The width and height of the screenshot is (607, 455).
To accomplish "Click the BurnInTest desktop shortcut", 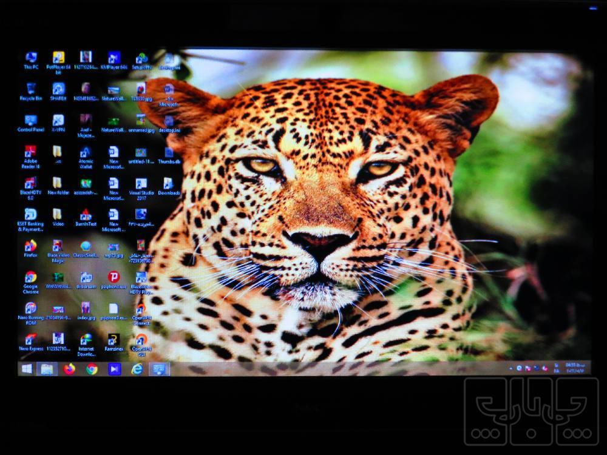I will (x=86, y=215).
